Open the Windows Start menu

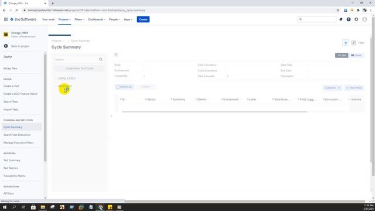point(5,207)
